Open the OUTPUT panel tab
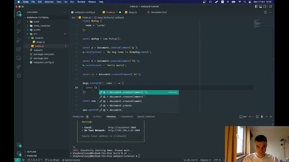The height and width of the screenshot is (162, 289). click(x=97, y=117)
